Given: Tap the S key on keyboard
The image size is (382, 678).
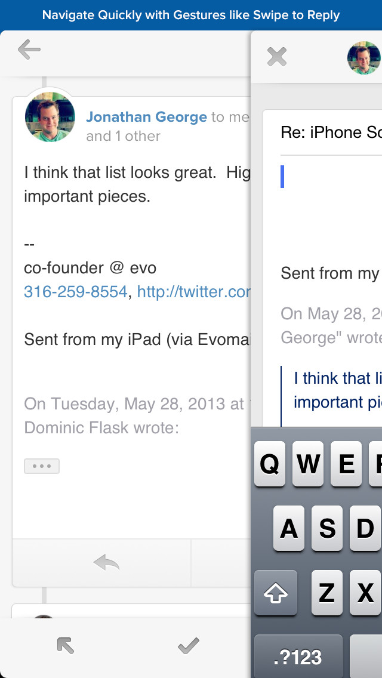Looking at the screenshot, I should 326,528.
